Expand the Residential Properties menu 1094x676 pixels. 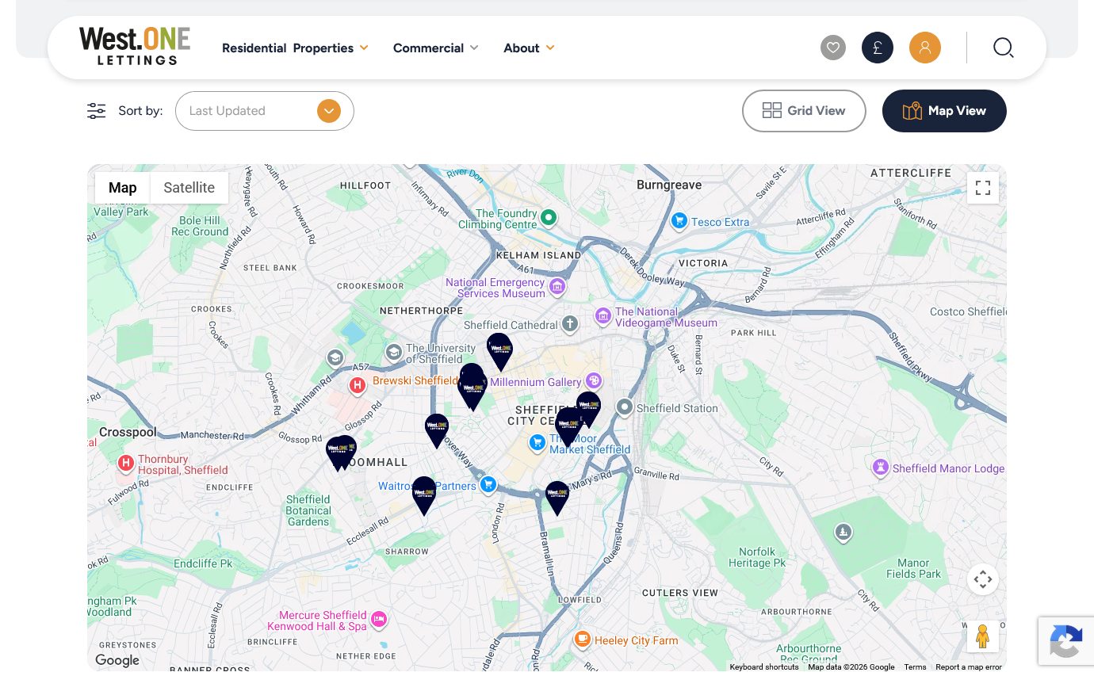tap(295, 48)
